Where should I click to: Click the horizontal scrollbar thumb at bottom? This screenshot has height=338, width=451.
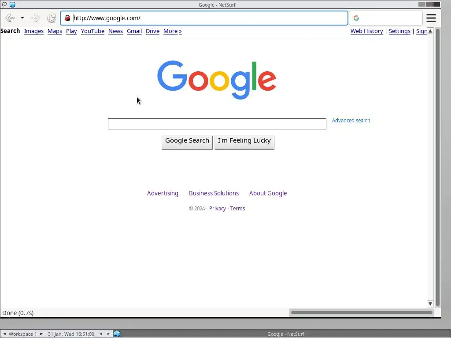point(362,312)
